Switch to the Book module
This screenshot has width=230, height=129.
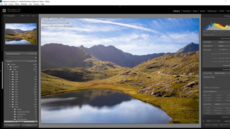(x=202, y=11)
